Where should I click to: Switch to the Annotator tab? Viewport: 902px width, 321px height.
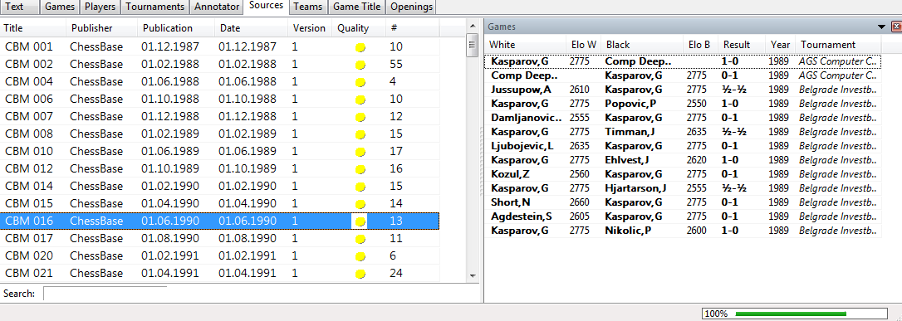(216, 7)
